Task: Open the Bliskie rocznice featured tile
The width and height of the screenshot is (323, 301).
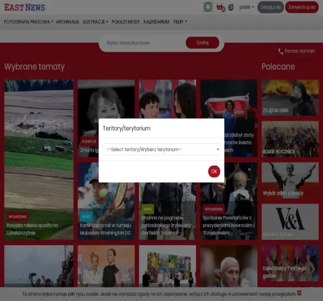Action: pos(290,139)
